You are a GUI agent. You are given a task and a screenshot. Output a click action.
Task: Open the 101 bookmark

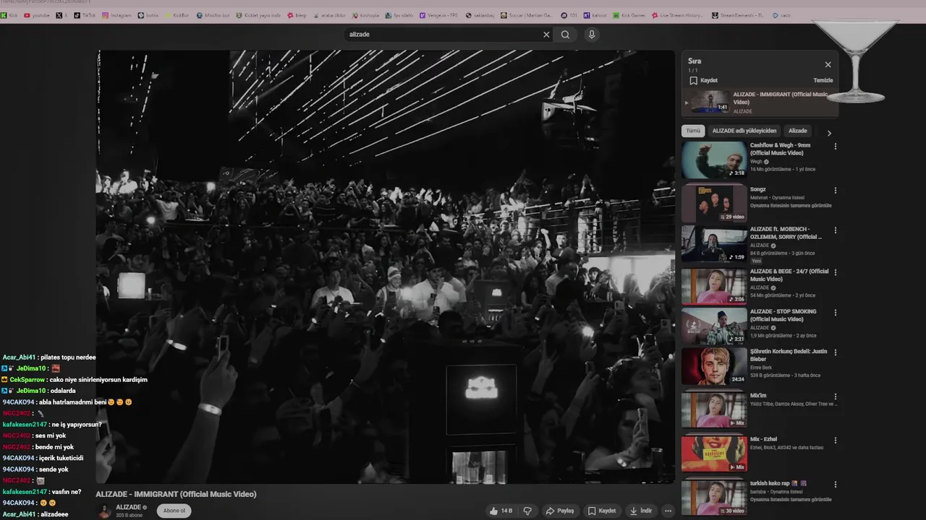pos(569,15)
